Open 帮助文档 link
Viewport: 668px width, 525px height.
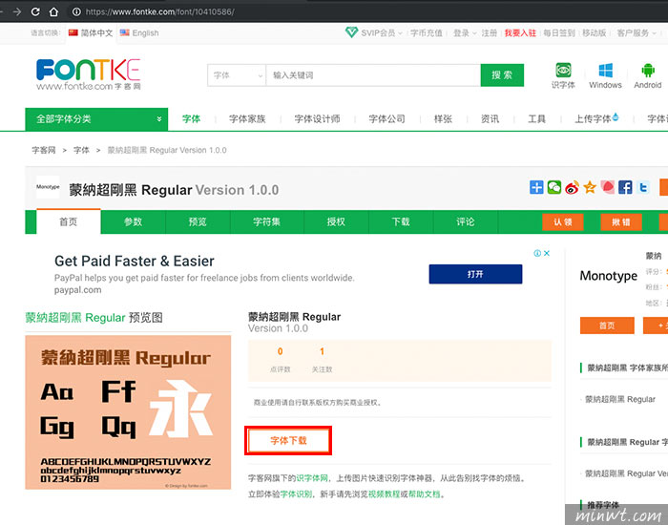(425, 494)
